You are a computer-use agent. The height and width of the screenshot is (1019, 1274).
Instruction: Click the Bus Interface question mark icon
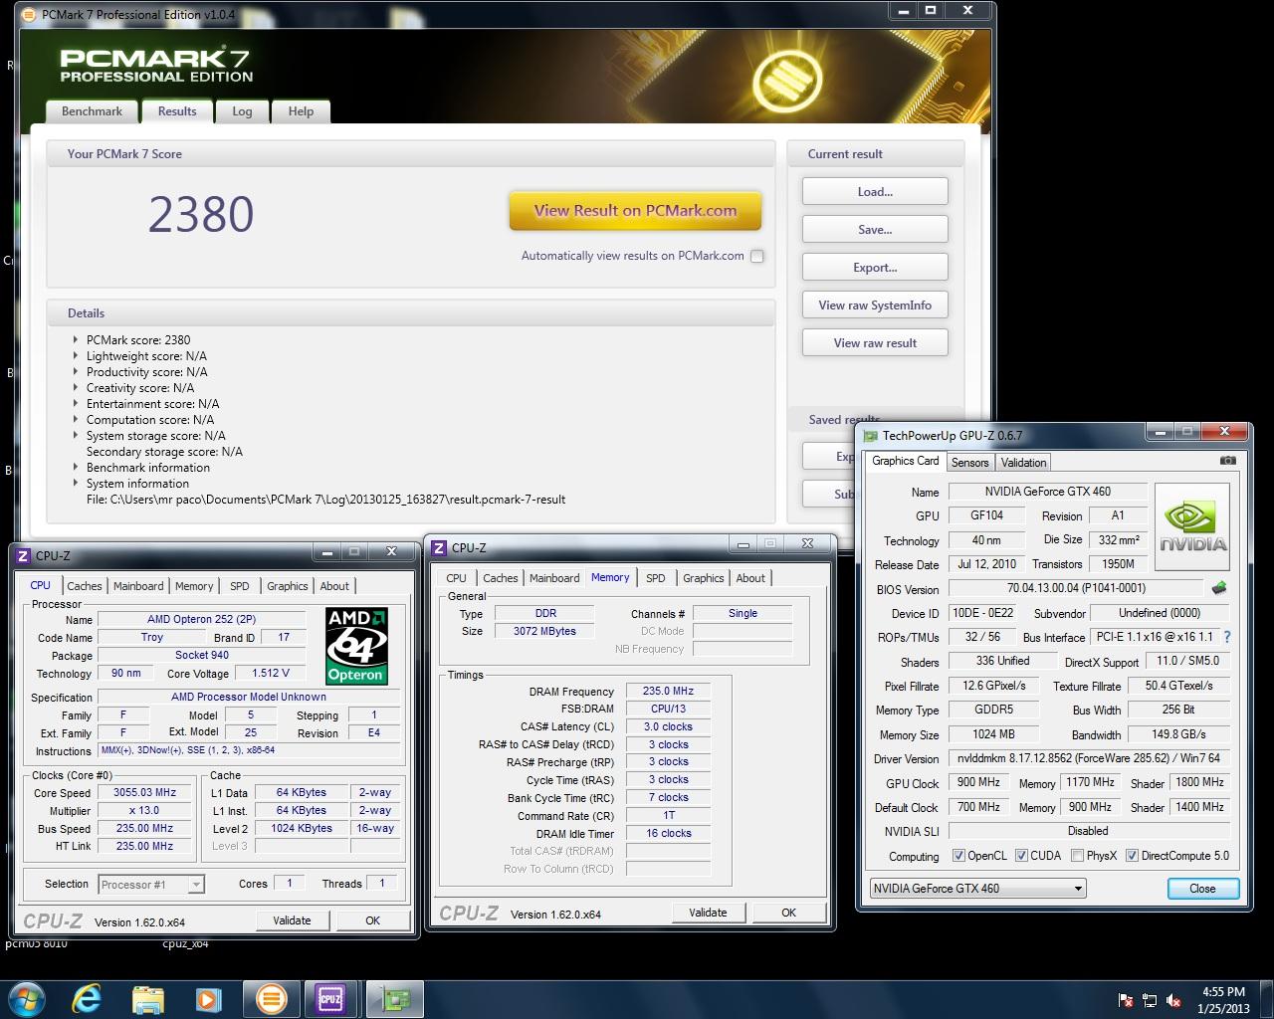(x=1226, y=637)
